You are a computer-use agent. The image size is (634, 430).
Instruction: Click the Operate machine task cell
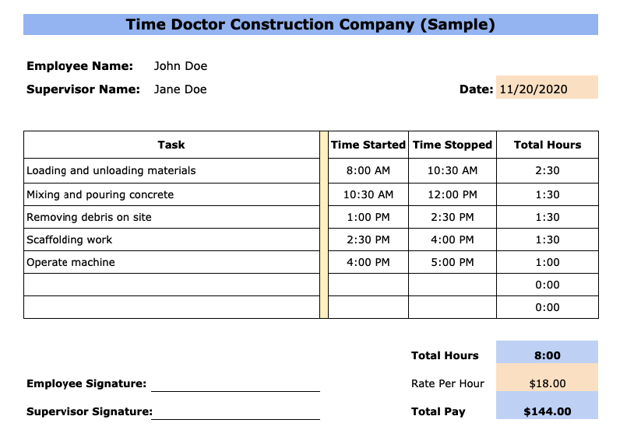(x=71, y=262)
